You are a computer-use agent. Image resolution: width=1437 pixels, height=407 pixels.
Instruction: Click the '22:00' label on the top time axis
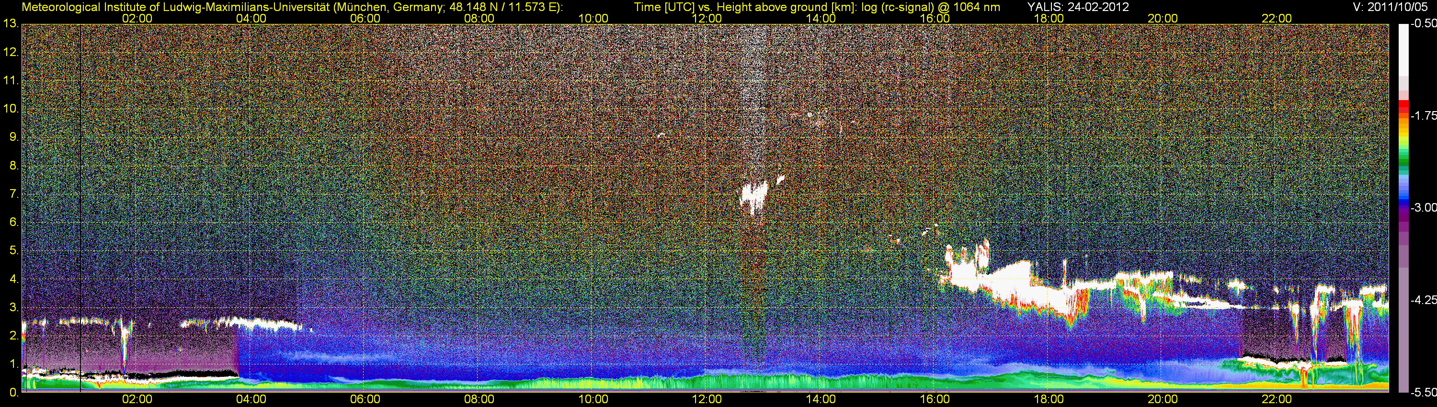coord(1277,18)
